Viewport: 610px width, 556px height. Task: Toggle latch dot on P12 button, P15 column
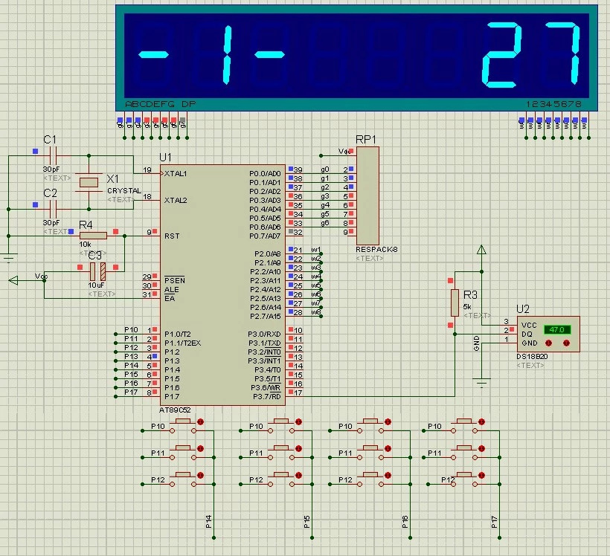298,476
